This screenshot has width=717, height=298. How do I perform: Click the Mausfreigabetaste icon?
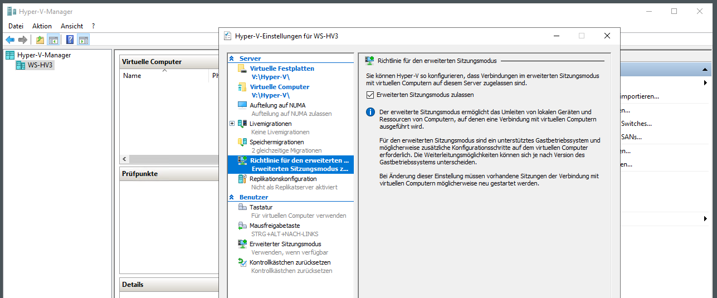(242, 226)
